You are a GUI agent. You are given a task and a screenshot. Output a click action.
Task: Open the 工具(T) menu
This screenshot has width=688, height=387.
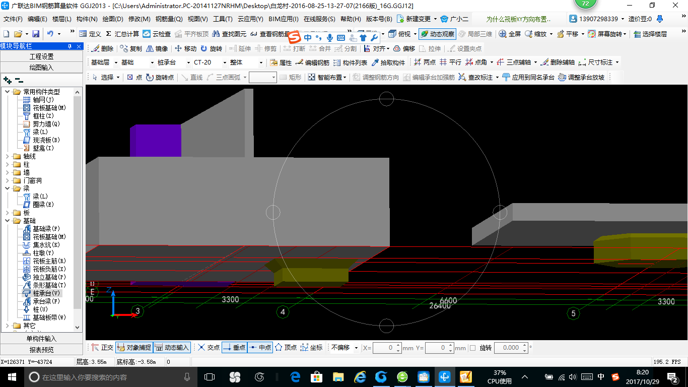point(223,19)
